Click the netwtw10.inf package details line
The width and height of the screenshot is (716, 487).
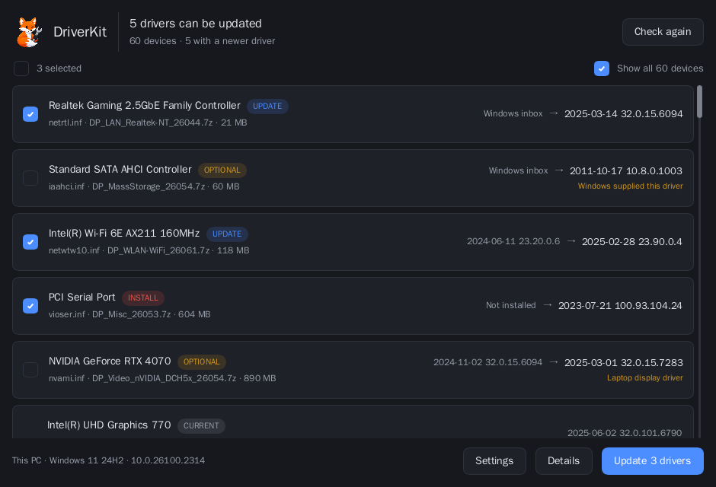coord(149,250)
